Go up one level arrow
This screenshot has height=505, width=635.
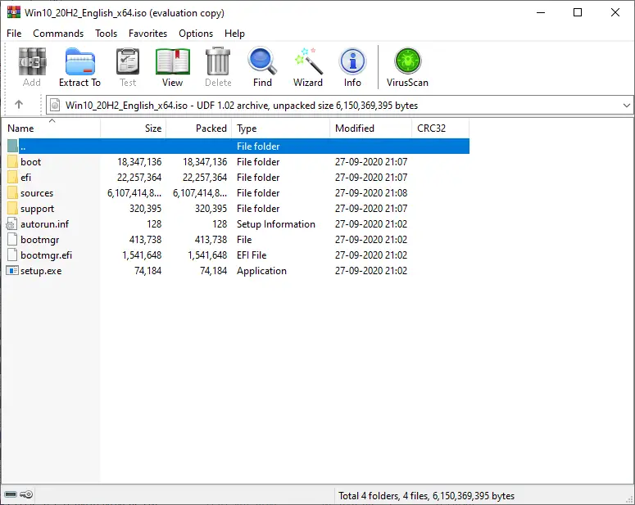coord(19,105)
